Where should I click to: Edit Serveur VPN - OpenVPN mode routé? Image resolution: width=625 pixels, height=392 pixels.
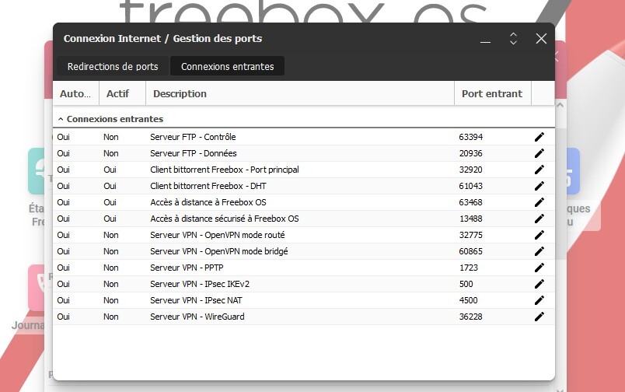[x=539, y=235]
